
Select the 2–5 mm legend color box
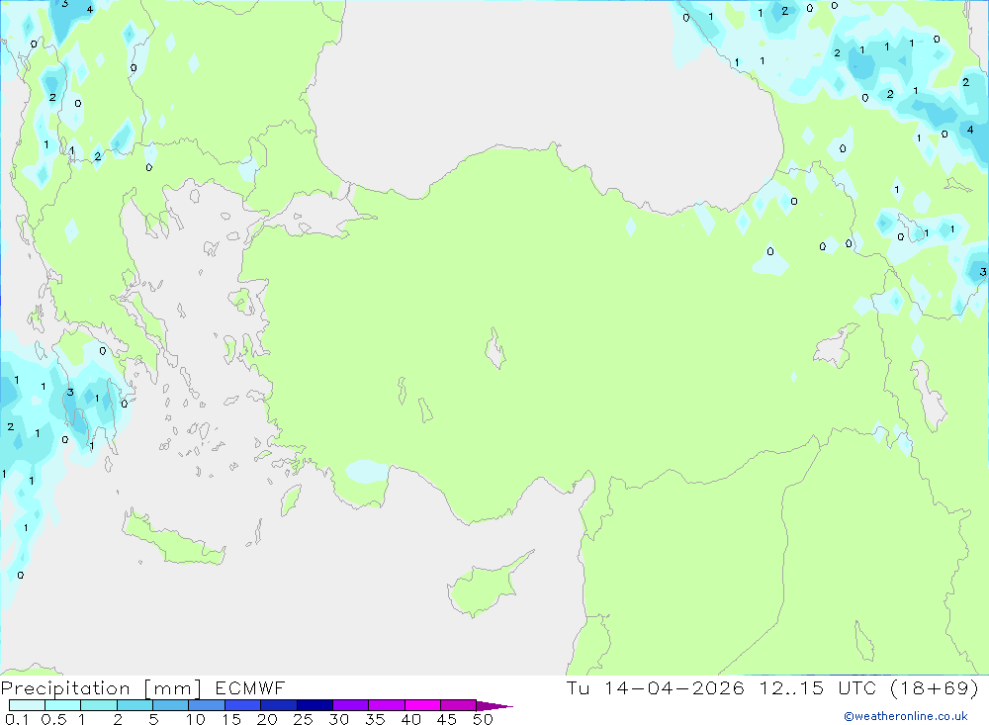coord(135,705)
